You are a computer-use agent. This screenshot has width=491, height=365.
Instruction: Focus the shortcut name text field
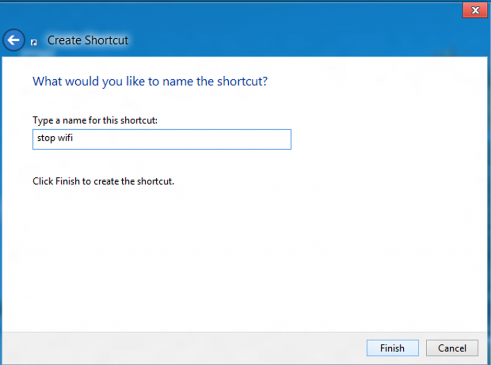(162, 140)
